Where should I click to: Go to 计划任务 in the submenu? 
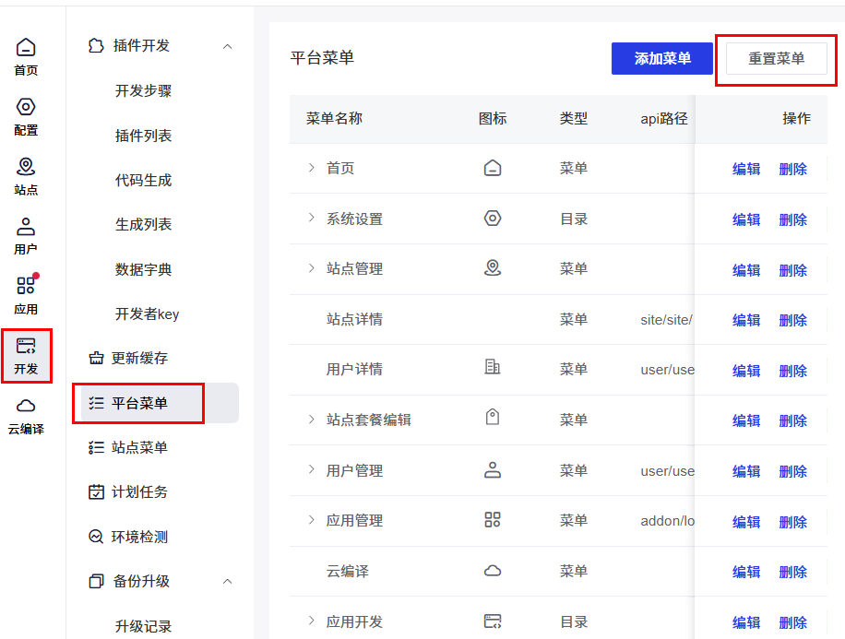[x=139, y=491]
